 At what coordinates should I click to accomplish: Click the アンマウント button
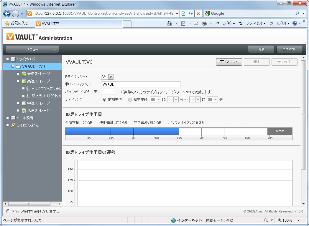(x=229, y=62)
